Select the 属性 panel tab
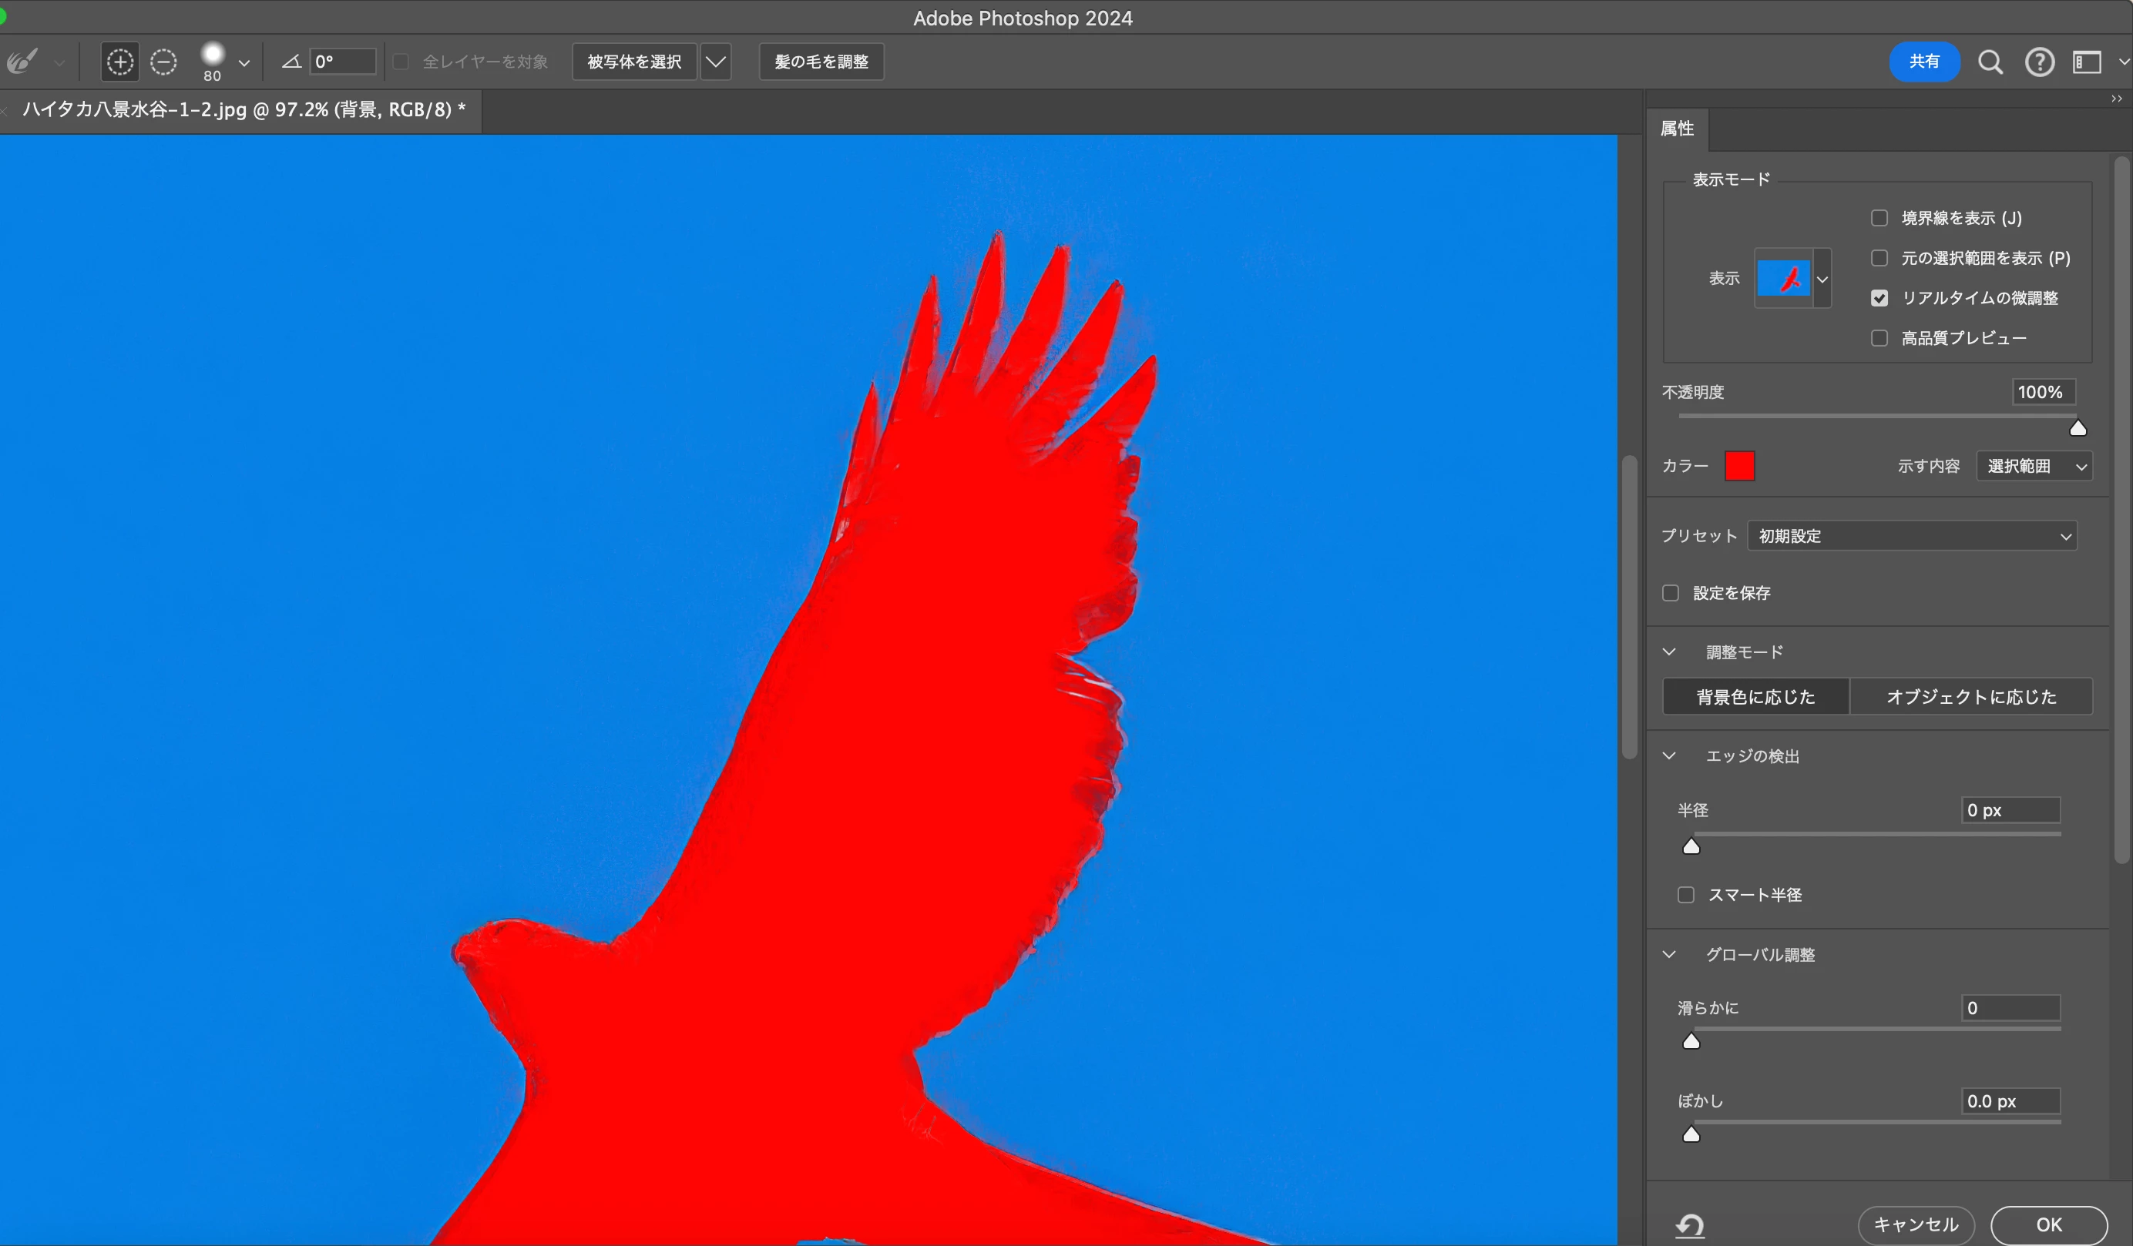The width and height of the screenshot is (2133, 1246). pyautogui.click(x=1677, y=129)
